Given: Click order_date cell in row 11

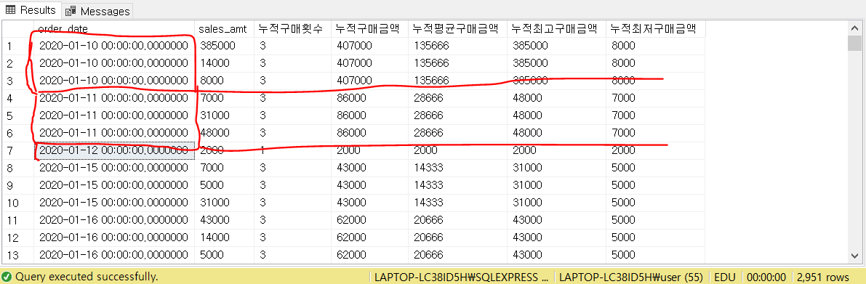Looking at the screenshot, I should pos(113,221).
